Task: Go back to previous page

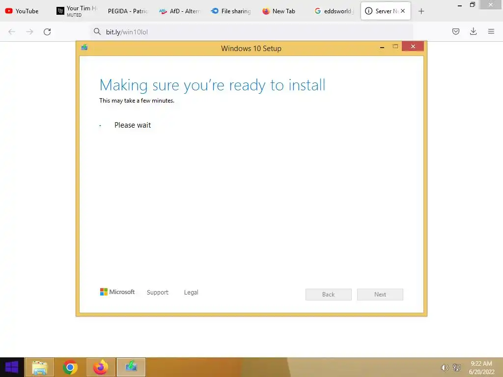Action: tap(12, 32)
